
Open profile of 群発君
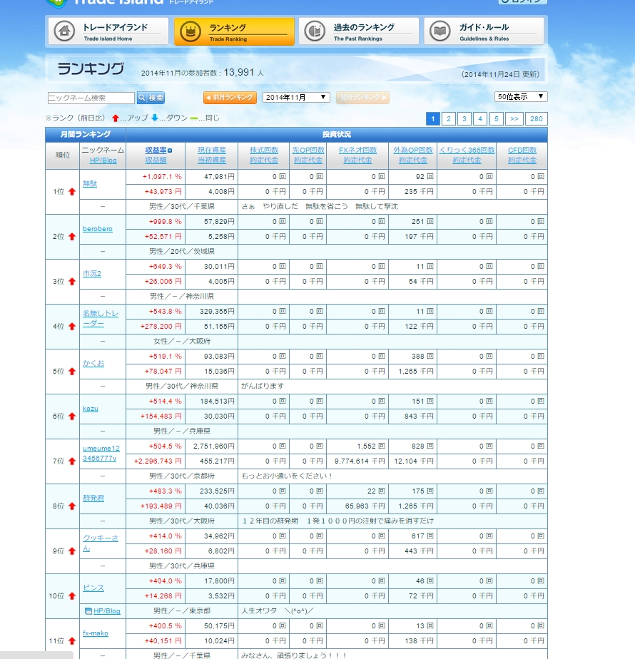(93, 498)
